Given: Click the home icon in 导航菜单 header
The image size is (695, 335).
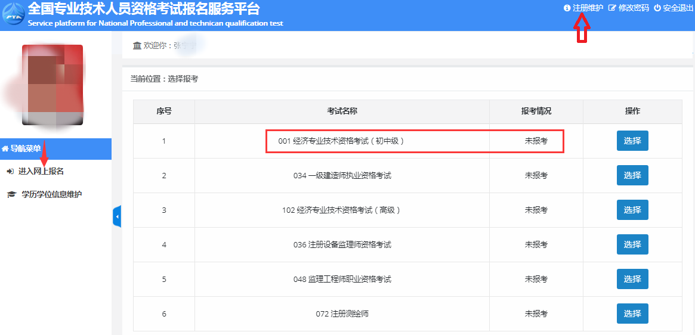Looking at the screenshot, I should click(x=5, y=148).
